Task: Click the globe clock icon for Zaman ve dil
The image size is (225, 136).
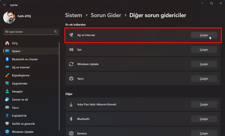Action: point(7,99)
